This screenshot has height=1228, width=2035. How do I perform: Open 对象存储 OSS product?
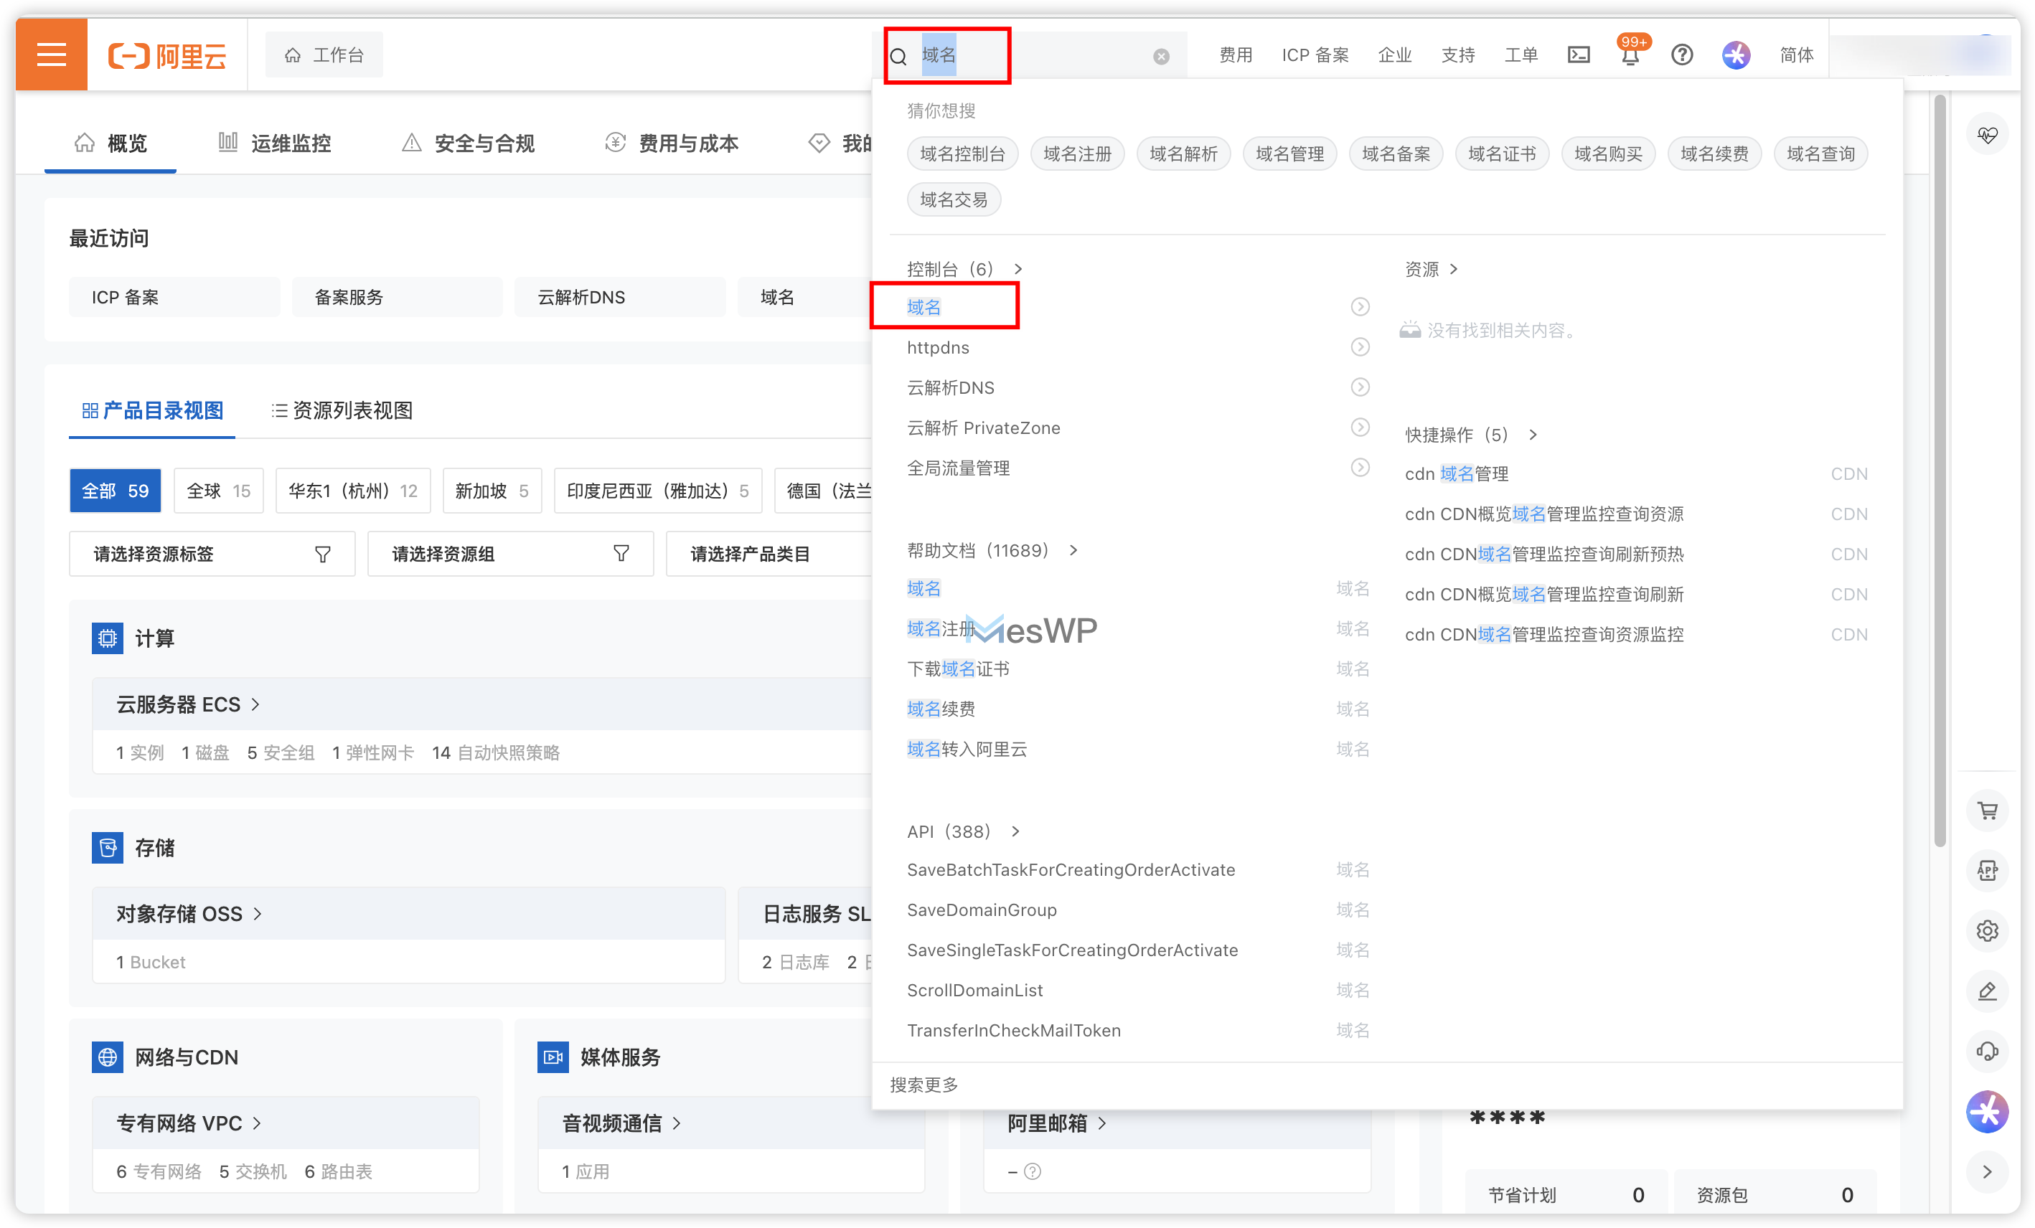tap(189, 913)
